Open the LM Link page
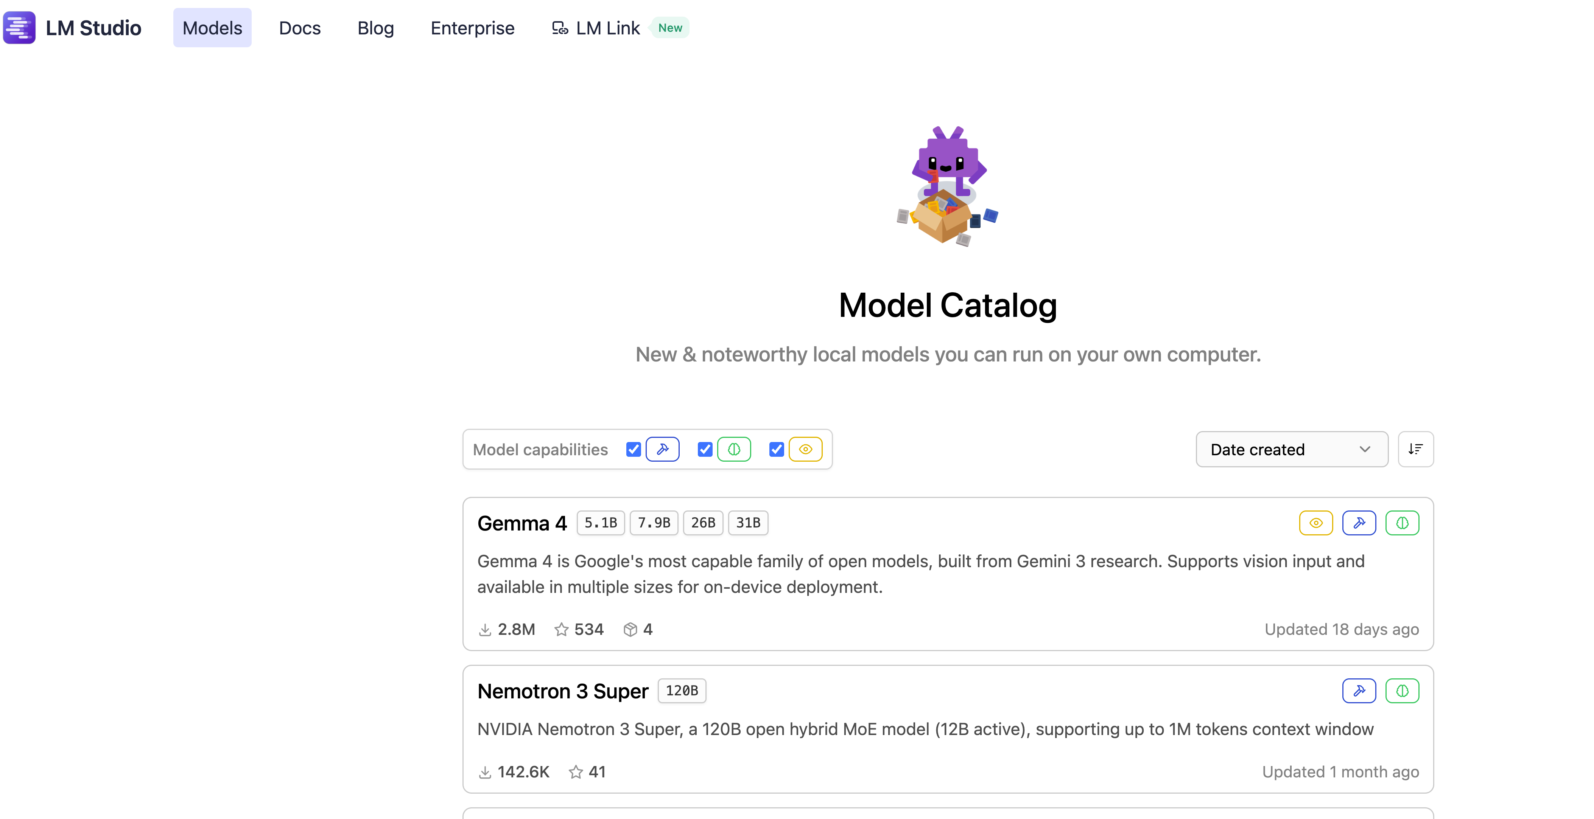1594x819 pixels. click(x=608, y=28)
